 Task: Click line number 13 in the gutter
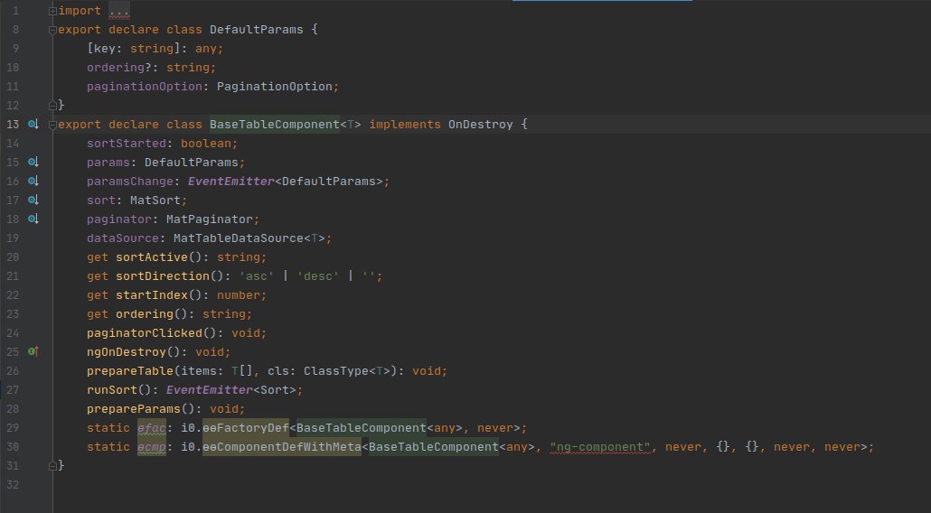pos(13,125)
